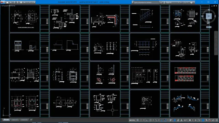Expand the Help dropdown arrow
219x123 pixels.
pyautogui.click(x=194, y=2)
